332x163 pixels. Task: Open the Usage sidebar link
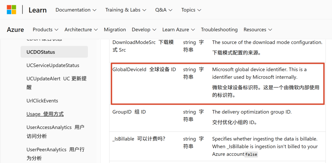[x=45, y=114]
